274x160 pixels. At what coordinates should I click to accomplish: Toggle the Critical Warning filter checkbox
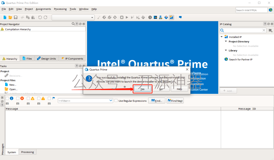point(28,98)
